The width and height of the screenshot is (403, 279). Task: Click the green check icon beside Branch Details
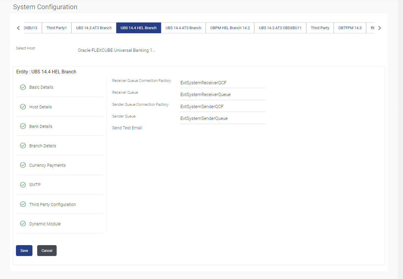tap(23, 146)
